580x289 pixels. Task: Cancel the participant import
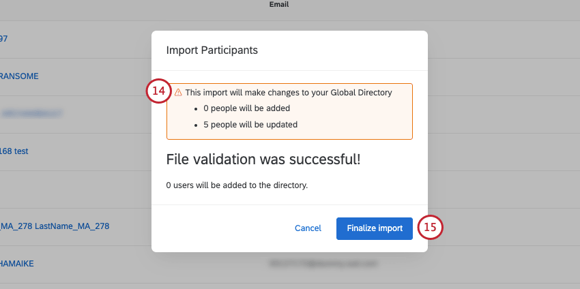point(308,228)
